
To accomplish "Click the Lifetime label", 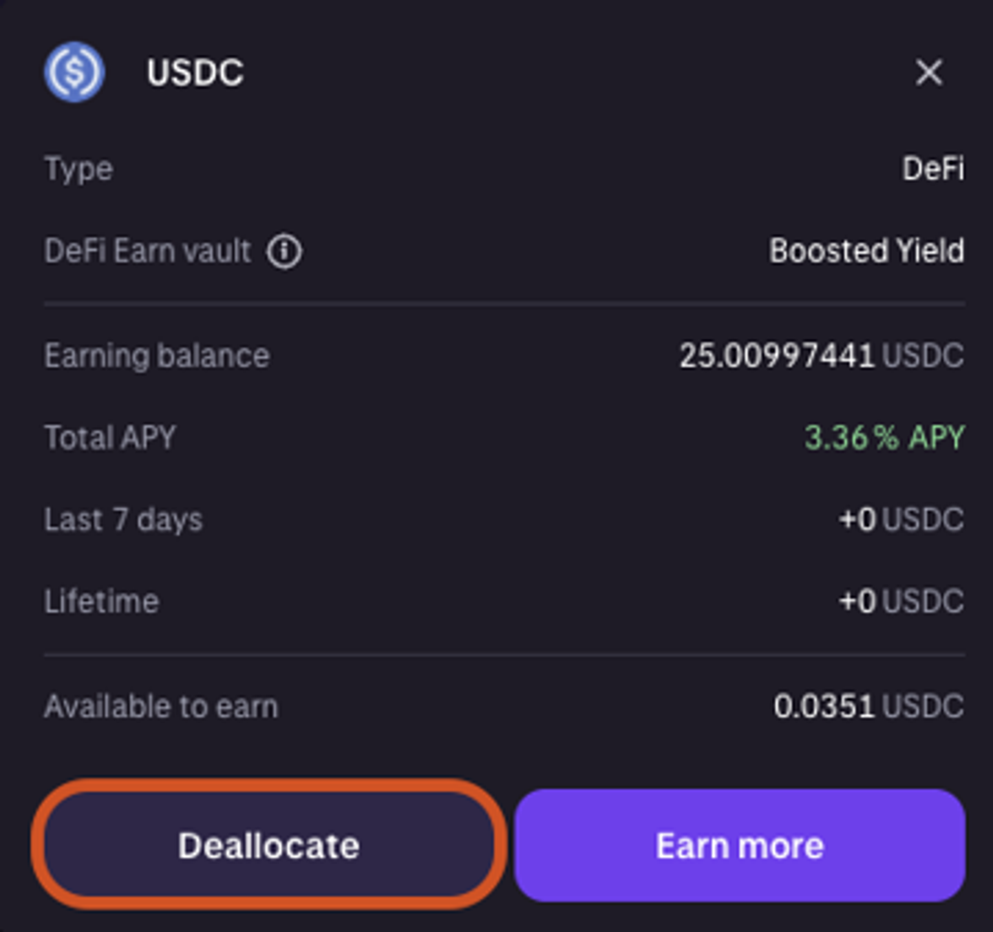I will tap(101, 602).
